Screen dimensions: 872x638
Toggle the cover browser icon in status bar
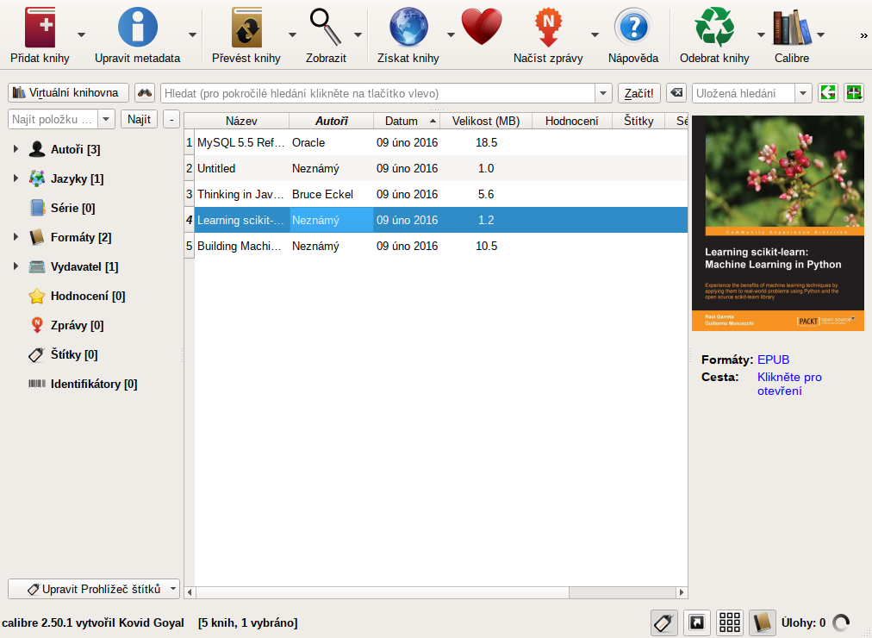pos(697,622)
